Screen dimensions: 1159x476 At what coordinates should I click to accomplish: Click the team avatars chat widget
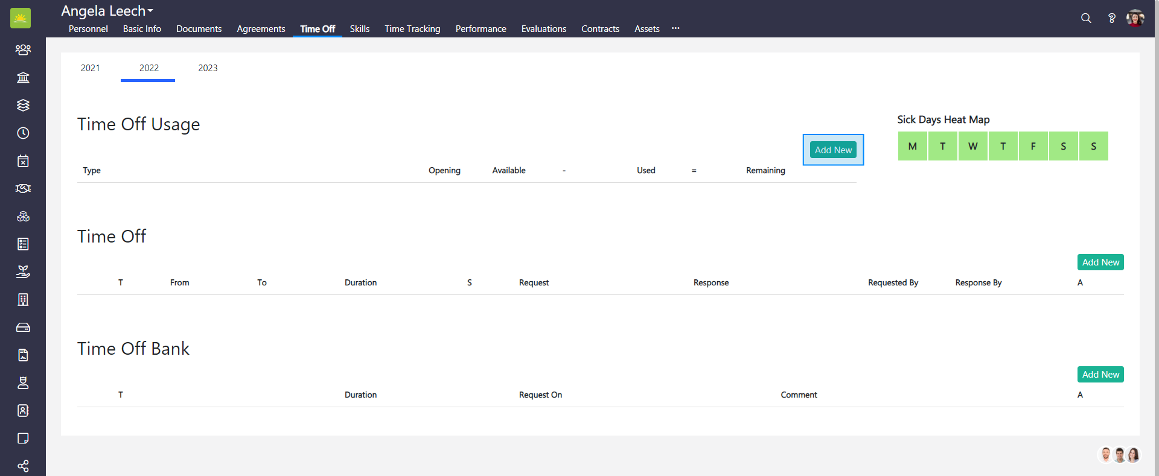tap(1119, 455)
